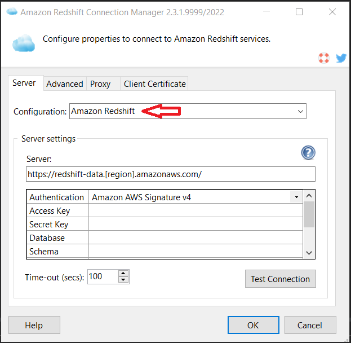Open the Twitter bird icon

(341, 58)
